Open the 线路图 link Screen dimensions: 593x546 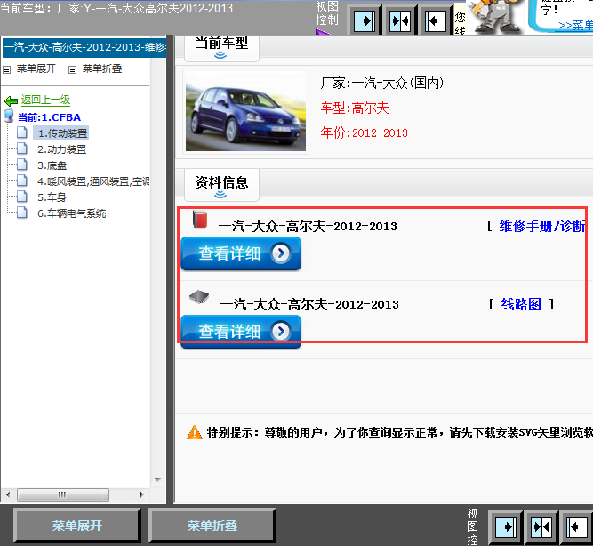point(521,304)
